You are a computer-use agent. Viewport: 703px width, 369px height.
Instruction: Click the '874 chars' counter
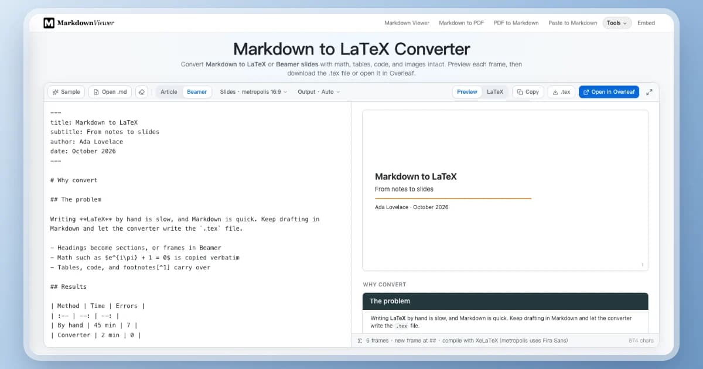click(x=641, y=340)
